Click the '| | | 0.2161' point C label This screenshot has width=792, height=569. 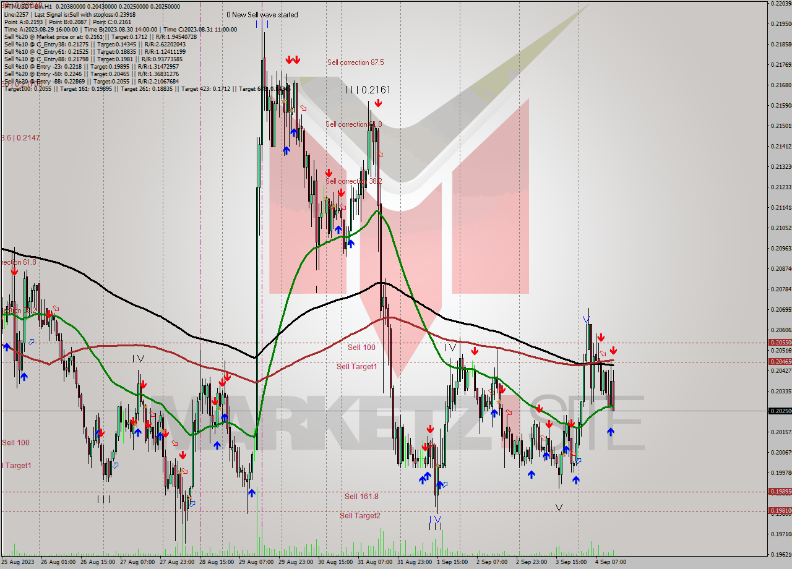[x=368, y=90]
